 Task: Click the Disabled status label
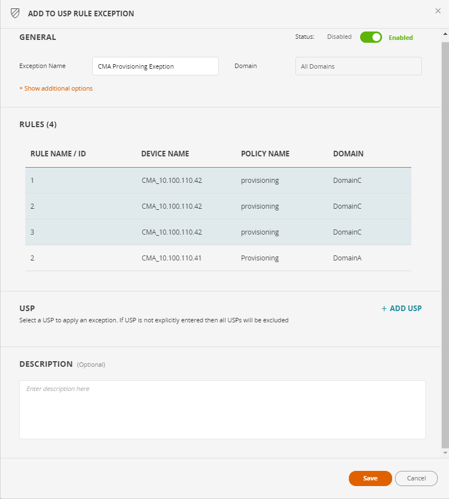coord(339,37)
